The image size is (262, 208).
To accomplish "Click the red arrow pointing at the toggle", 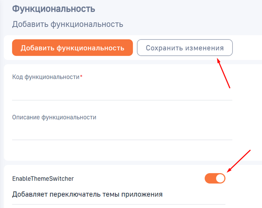I will pos(238,161).
